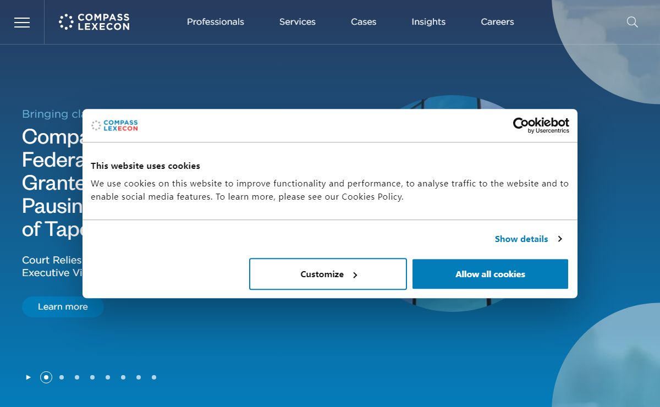This screenshot has height=407, width=660.
Task: Start the hero carousel with the play icon
Action: (x=28, y=377)
